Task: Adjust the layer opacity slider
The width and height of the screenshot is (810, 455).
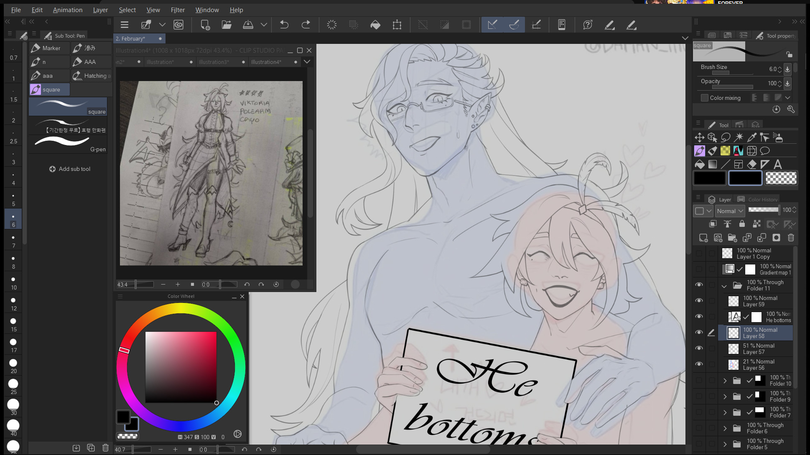Action: click(764, 210)
